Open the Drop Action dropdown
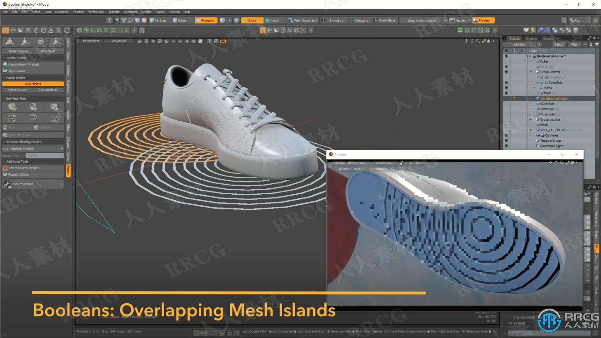 point(424,20)
